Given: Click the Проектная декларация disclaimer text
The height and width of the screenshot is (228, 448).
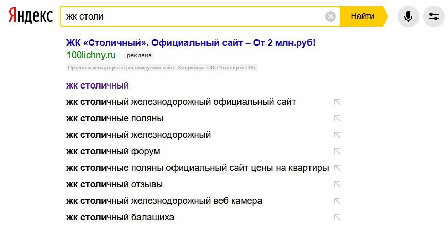Looking at the screenshot, I should [x=162, y=68].
